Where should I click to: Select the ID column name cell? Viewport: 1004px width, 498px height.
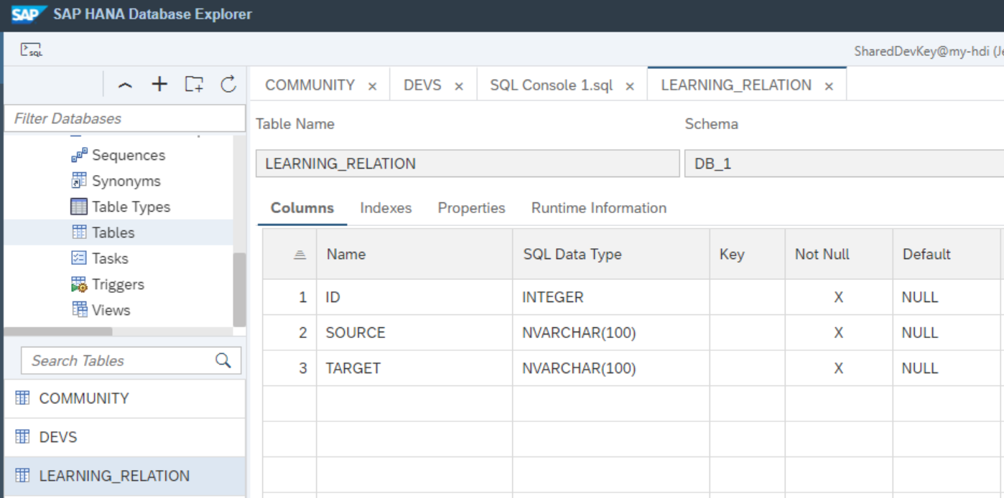click(414, 297)
